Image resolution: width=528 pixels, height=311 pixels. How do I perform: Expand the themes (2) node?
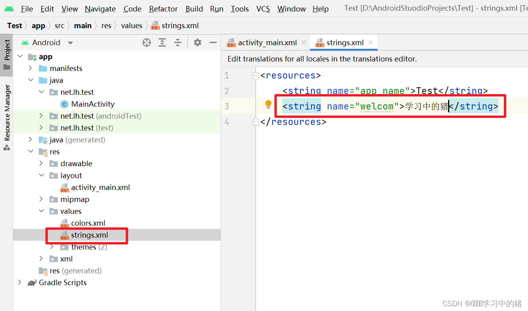click(x=52, y=247)
